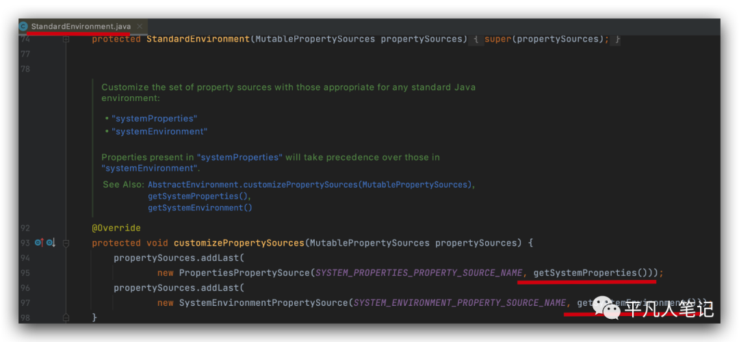Click the Java class icon on StandardEnvironment tab
739x342 pixels.
click(x=24, y=27)
